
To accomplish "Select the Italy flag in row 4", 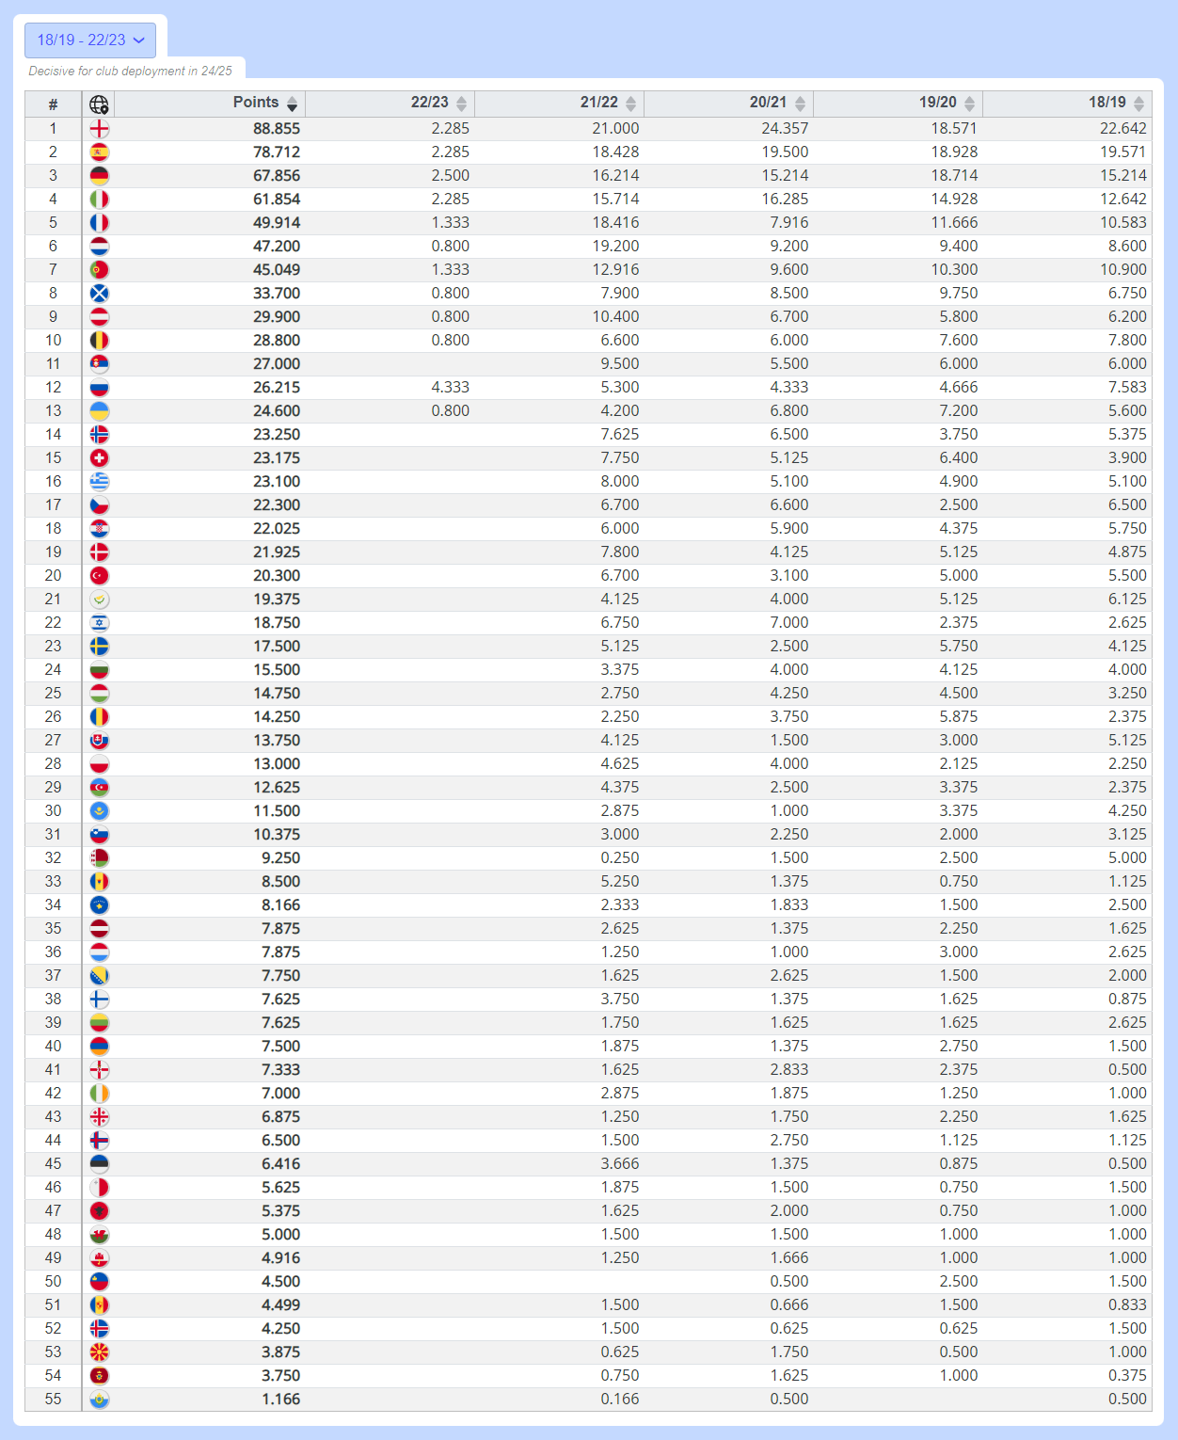I will click(x=99, y=200).
